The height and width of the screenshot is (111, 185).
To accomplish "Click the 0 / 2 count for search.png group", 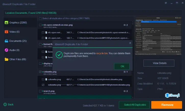I will [126, 91].
